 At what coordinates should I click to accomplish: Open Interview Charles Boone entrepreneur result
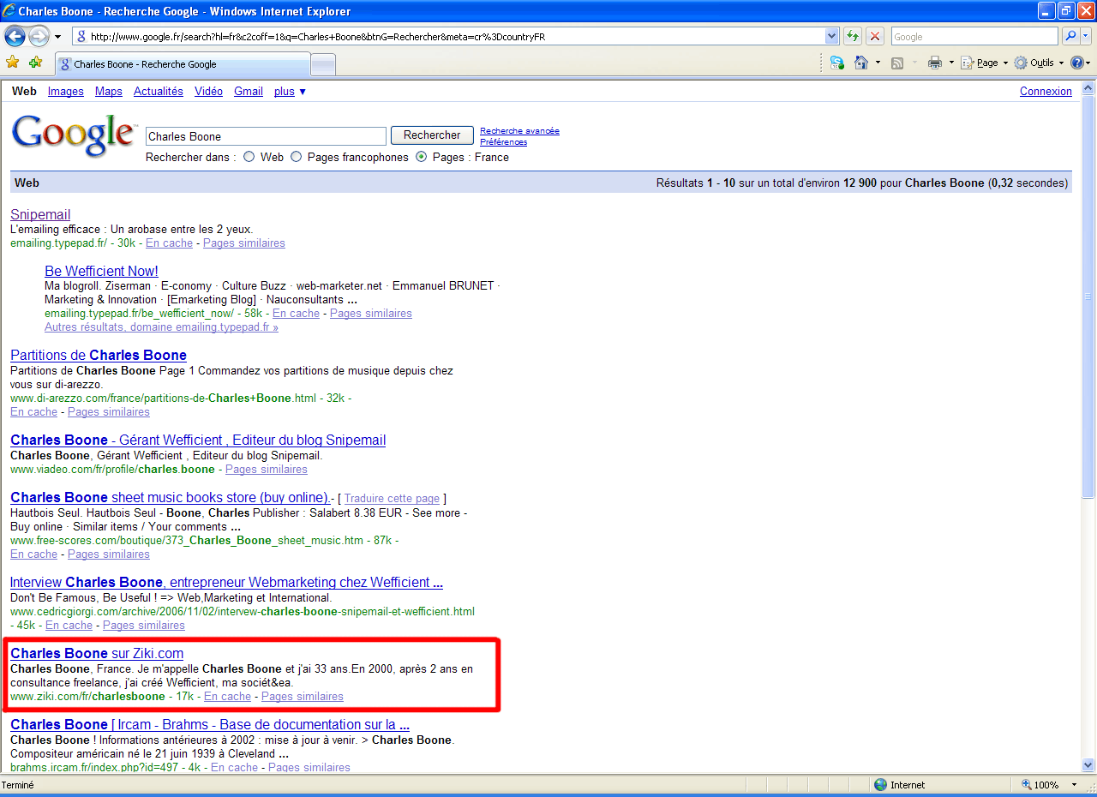click(226, 582)
